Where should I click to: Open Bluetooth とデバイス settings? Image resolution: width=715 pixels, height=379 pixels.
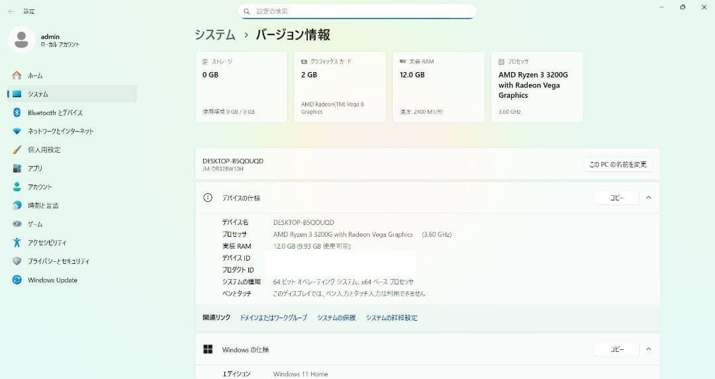pos(73,112)
